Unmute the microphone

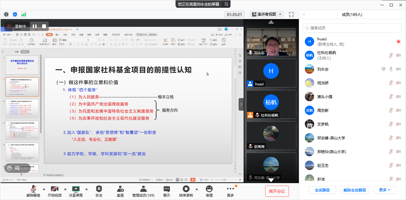tap(33, 191)
